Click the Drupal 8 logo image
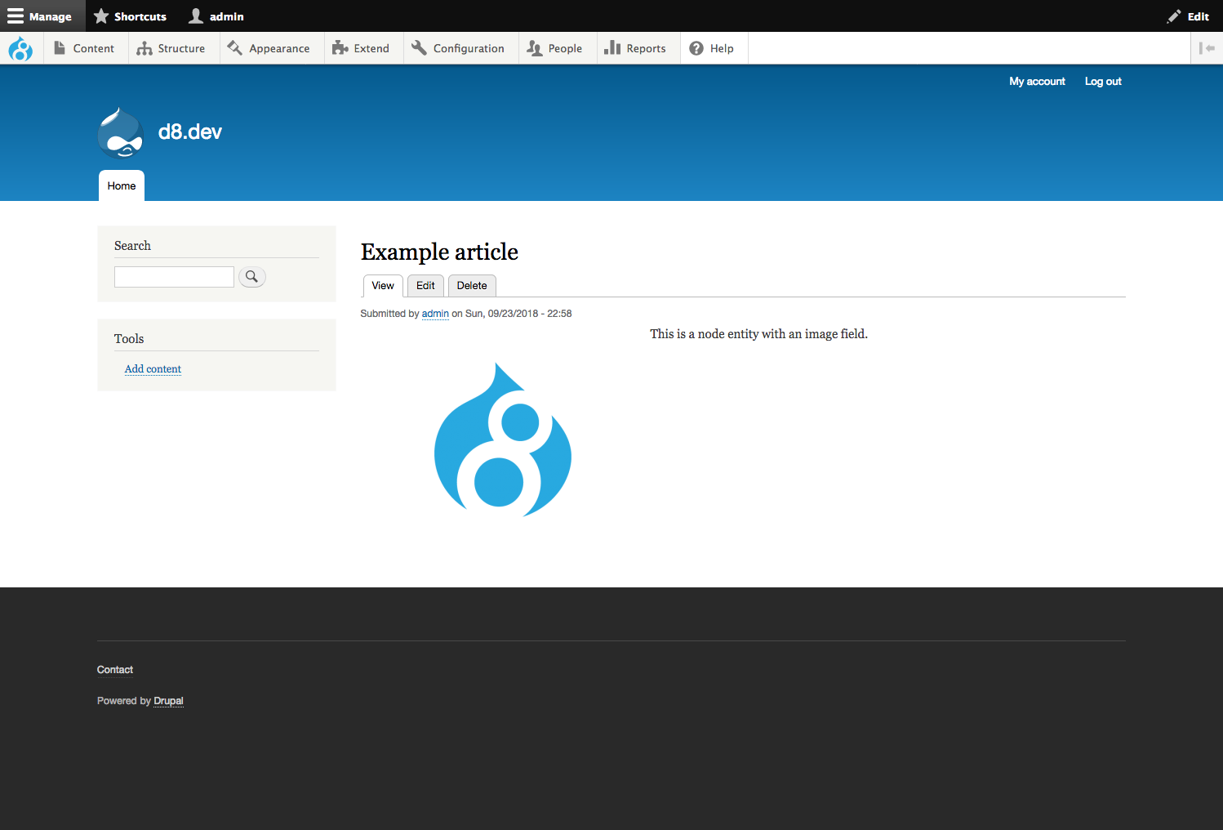 (503, 440)
